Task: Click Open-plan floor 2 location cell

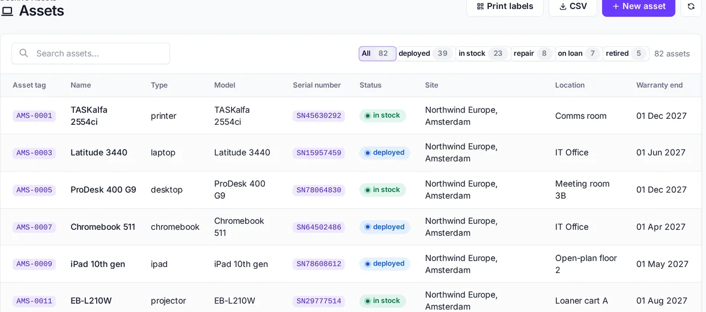Action: pos(586,264)
